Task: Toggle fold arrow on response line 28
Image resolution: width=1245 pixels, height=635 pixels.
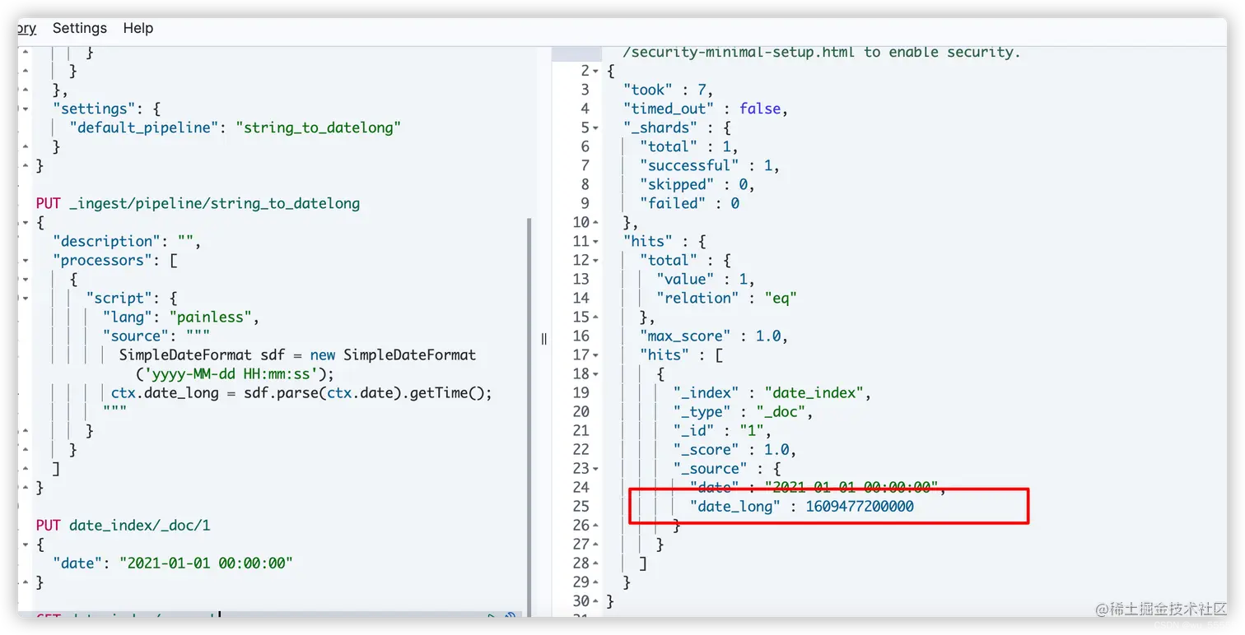Action: point(596,563)
